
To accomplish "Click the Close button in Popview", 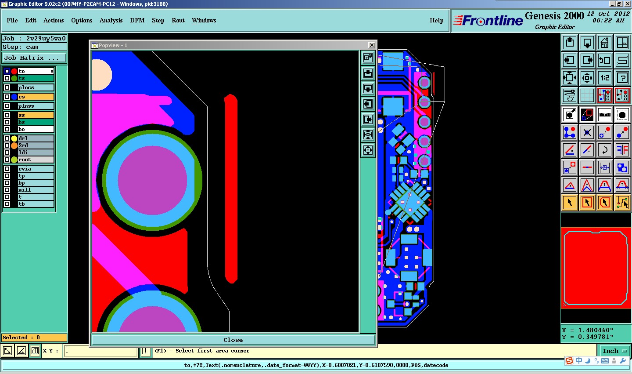I will click(x=233, y=340).
